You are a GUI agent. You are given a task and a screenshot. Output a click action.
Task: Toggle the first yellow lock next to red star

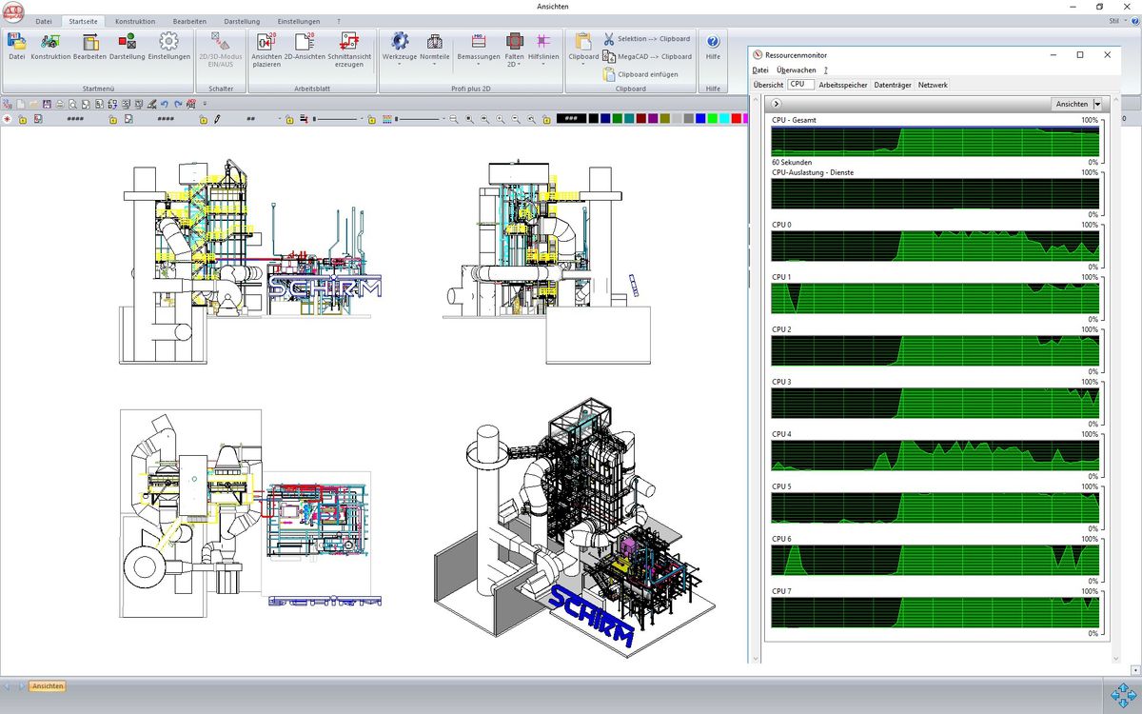pyautogui.click(x=22, y=120)
